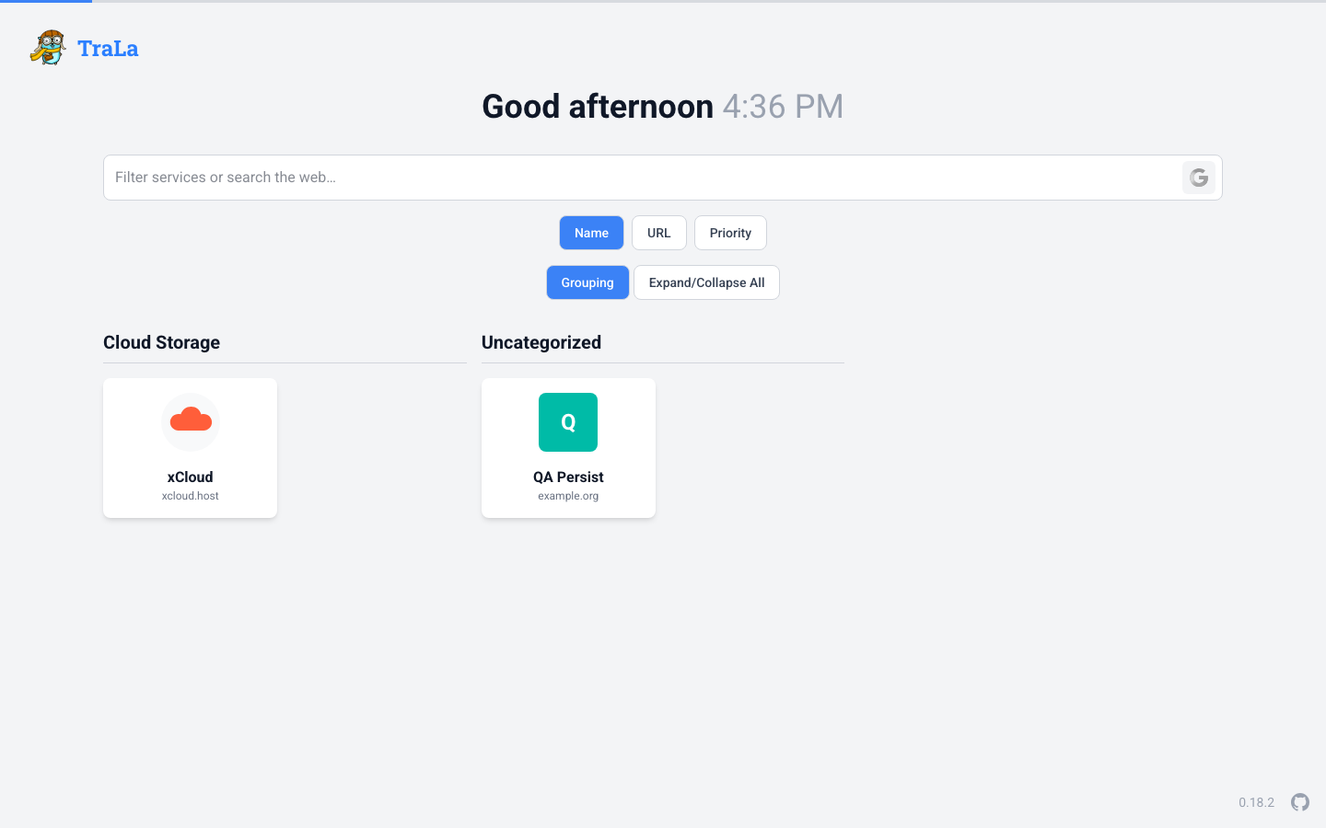This screenshot has width=1326, height=828.
Task: Collapse the Cloud Storage group header
Action: click(285, 342)
